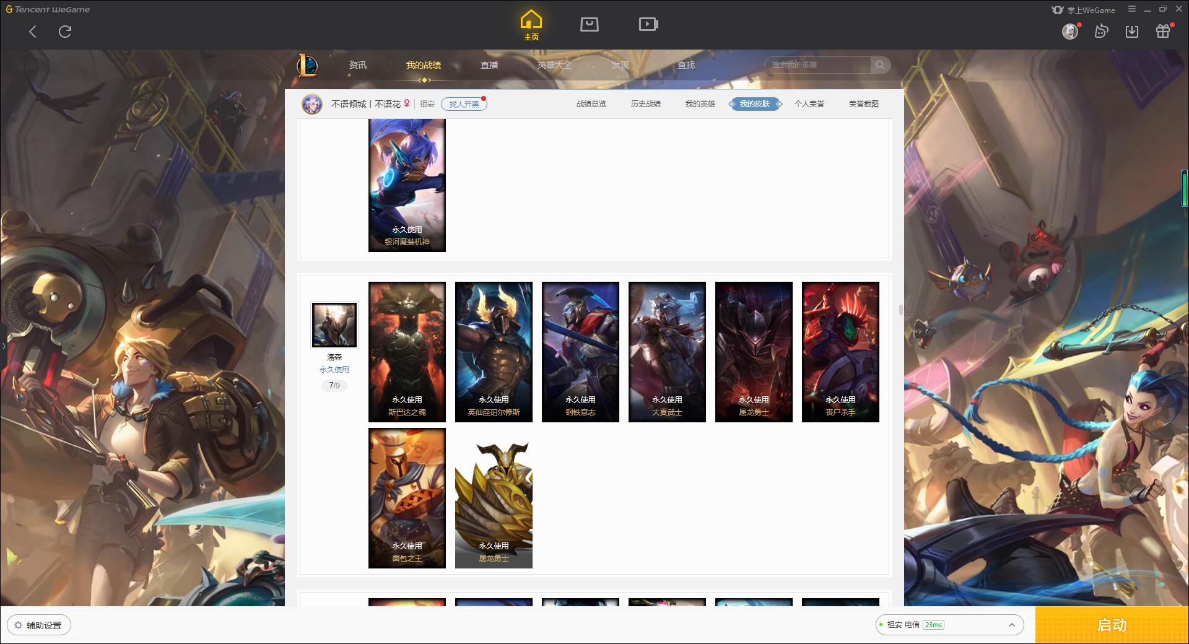Click the 7/9 skin count badge

(x=334, y=385)
